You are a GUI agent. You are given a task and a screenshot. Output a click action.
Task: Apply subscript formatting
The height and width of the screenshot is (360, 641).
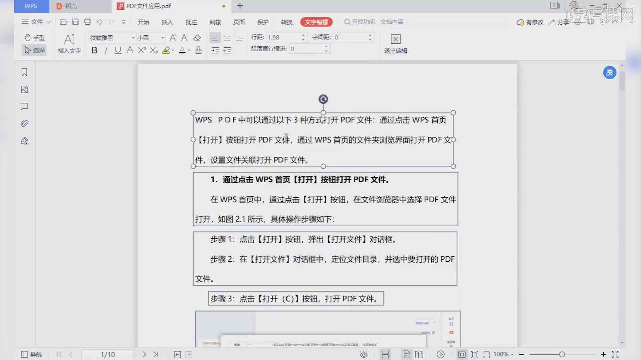pos(154,50)
